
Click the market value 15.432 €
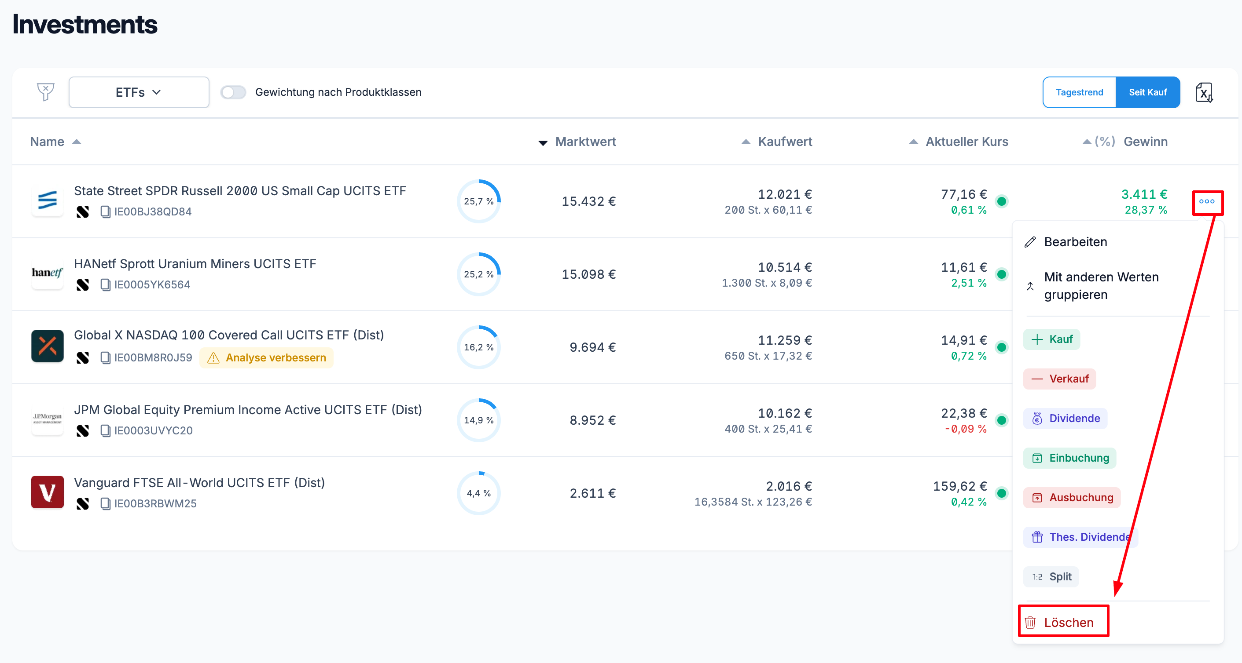coord(589,201)
